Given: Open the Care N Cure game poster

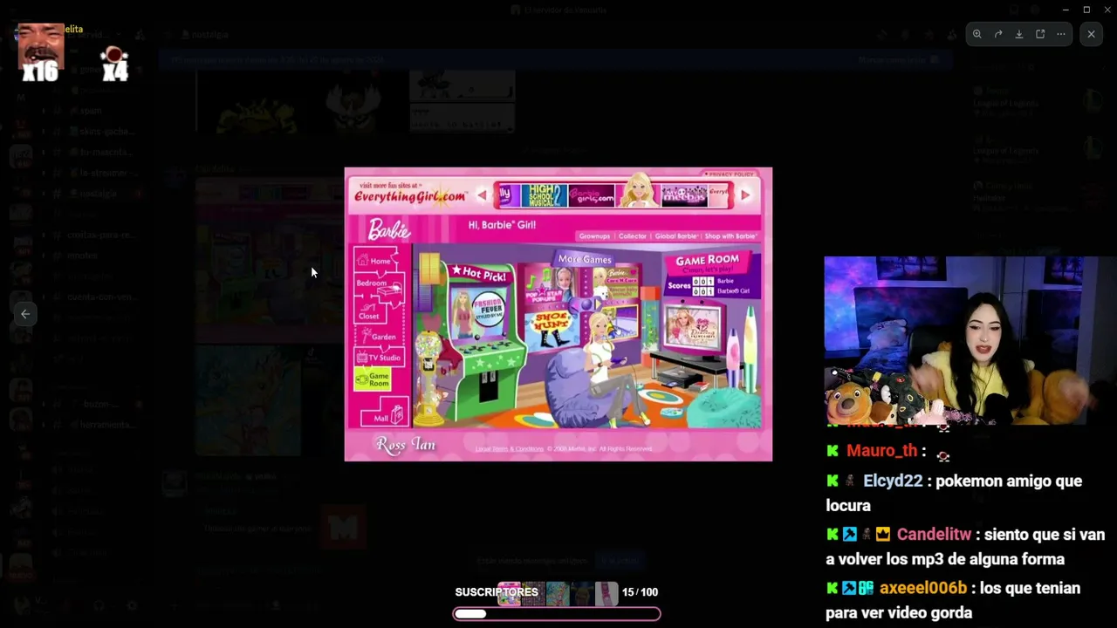Looking at the screenshot, I should (617, 284).
